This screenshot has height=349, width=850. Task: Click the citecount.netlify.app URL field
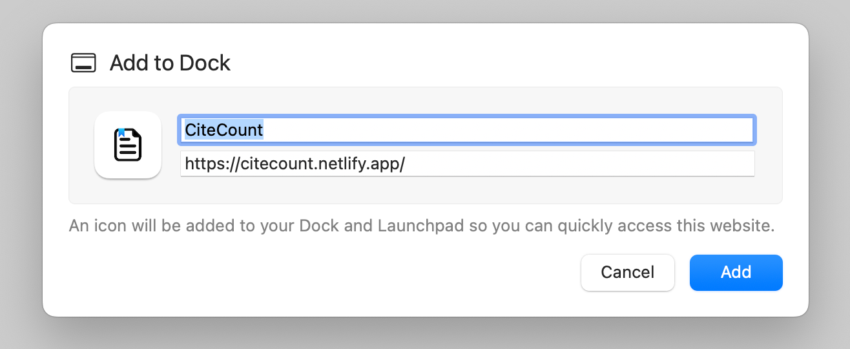pos(467,164)
